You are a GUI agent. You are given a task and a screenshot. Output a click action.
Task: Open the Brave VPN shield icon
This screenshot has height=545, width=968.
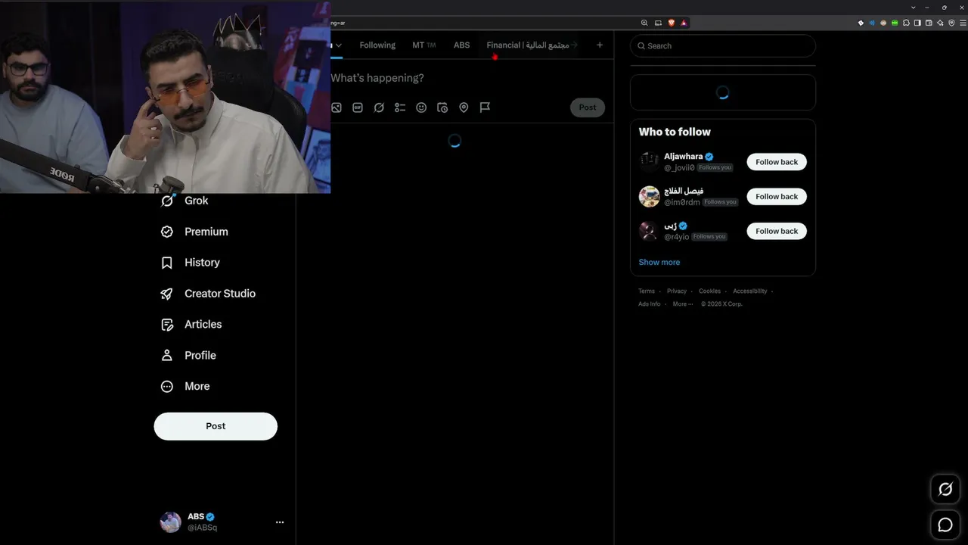coord(951,23)
